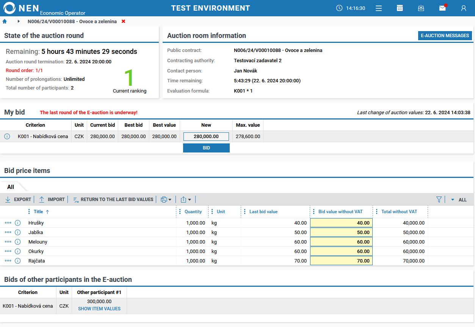
Task: Open E-AUCTION MESSAGES
Action: point(445,36)
